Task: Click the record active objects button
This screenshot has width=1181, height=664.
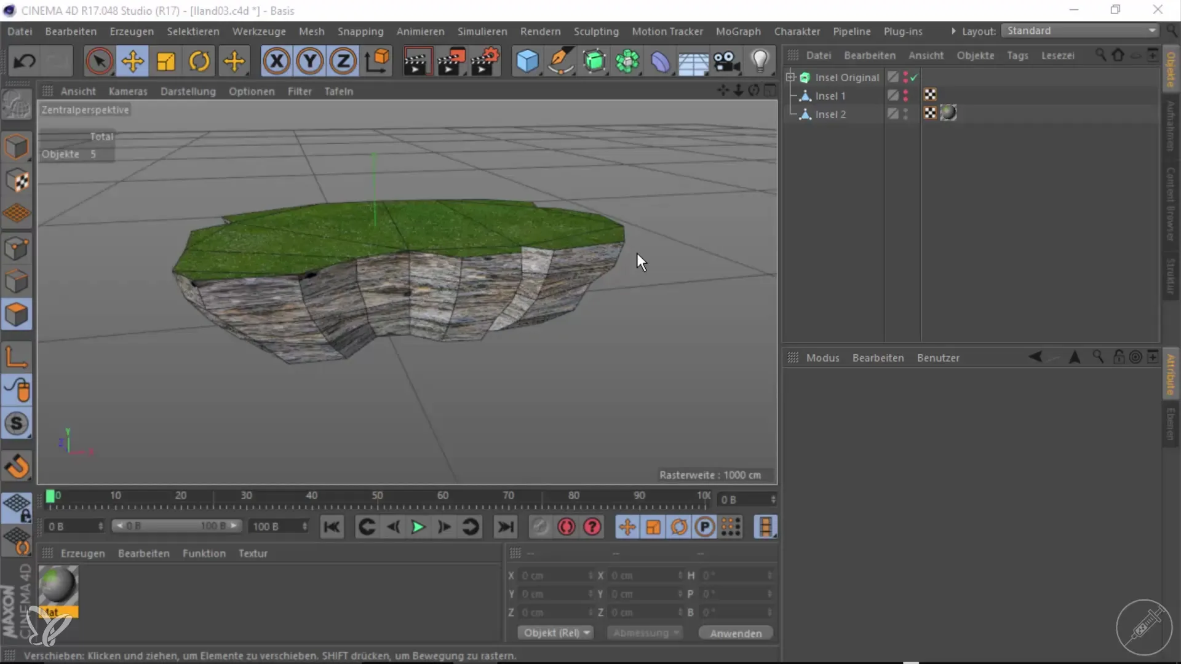Action: [539, 527]
